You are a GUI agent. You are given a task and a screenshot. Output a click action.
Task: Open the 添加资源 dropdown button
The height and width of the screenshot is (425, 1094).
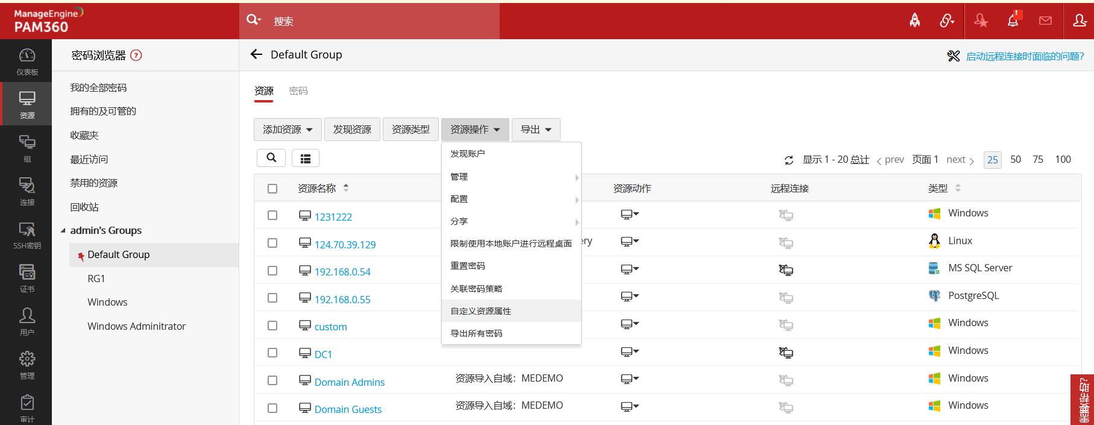tap(288, 130)
